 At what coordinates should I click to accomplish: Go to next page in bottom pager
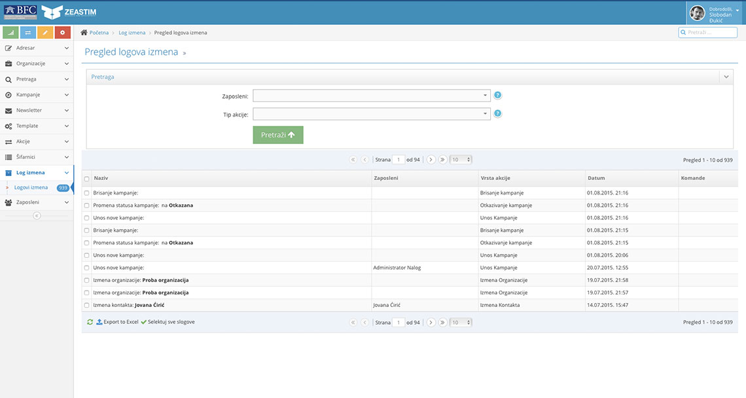431,322
